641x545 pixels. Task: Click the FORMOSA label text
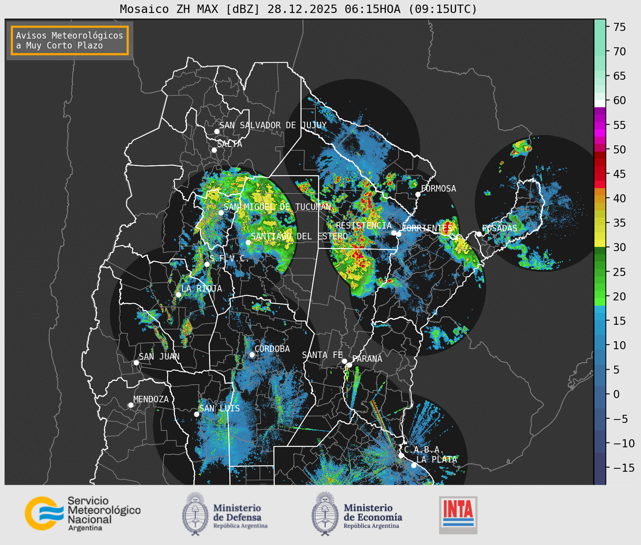point(438,189)
